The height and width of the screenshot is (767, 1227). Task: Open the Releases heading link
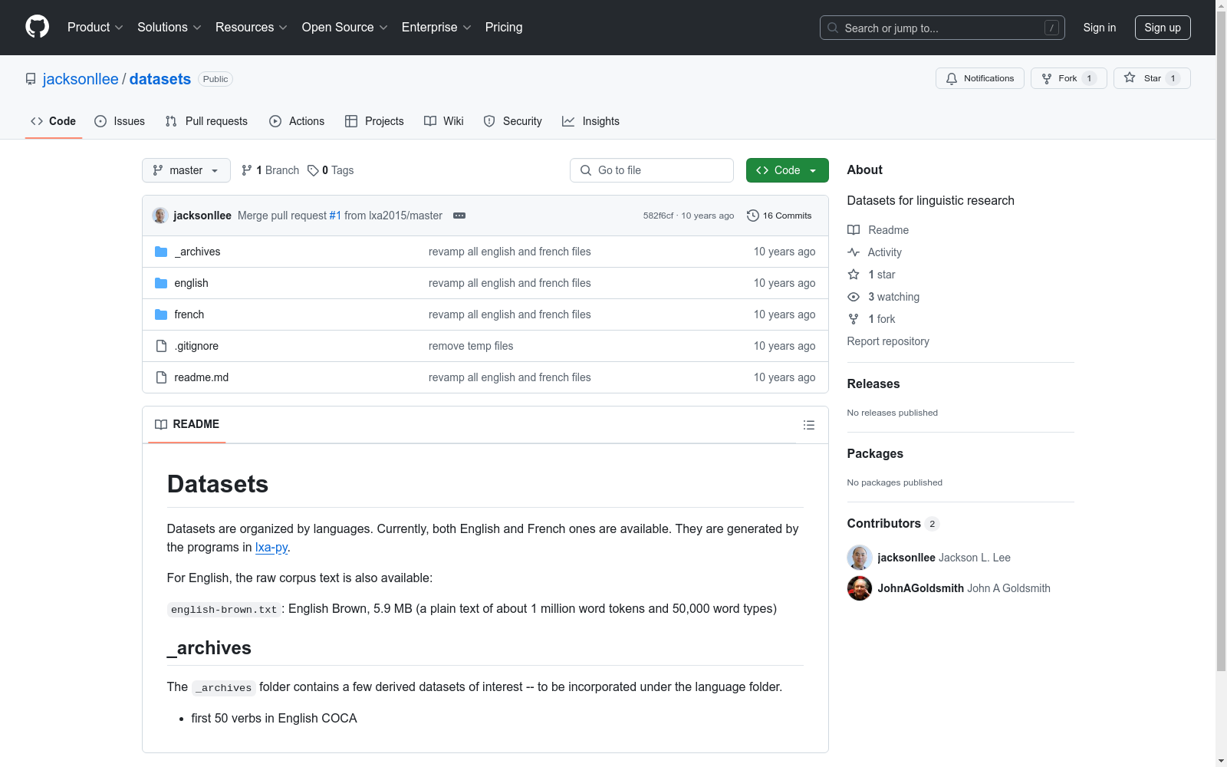pyautogui.click(x=873, y=383)
